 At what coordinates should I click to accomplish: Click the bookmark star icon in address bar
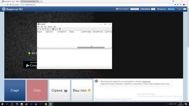click(178, 5)
